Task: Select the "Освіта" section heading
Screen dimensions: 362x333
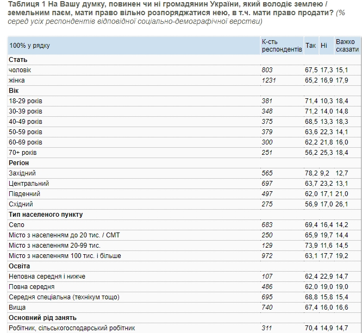Action: coord(19,266)
